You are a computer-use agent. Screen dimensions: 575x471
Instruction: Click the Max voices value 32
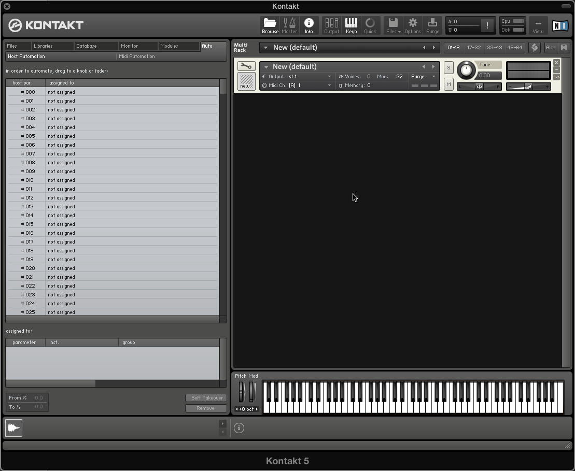click(399, 77)
